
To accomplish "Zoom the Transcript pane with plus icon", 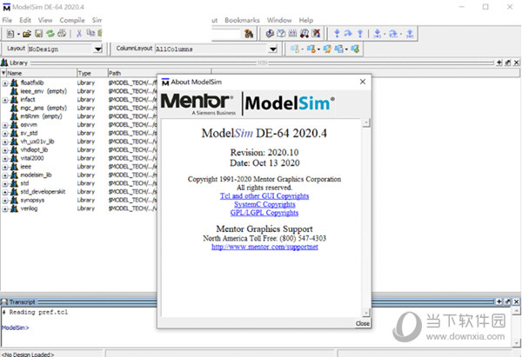I will 499,301.
